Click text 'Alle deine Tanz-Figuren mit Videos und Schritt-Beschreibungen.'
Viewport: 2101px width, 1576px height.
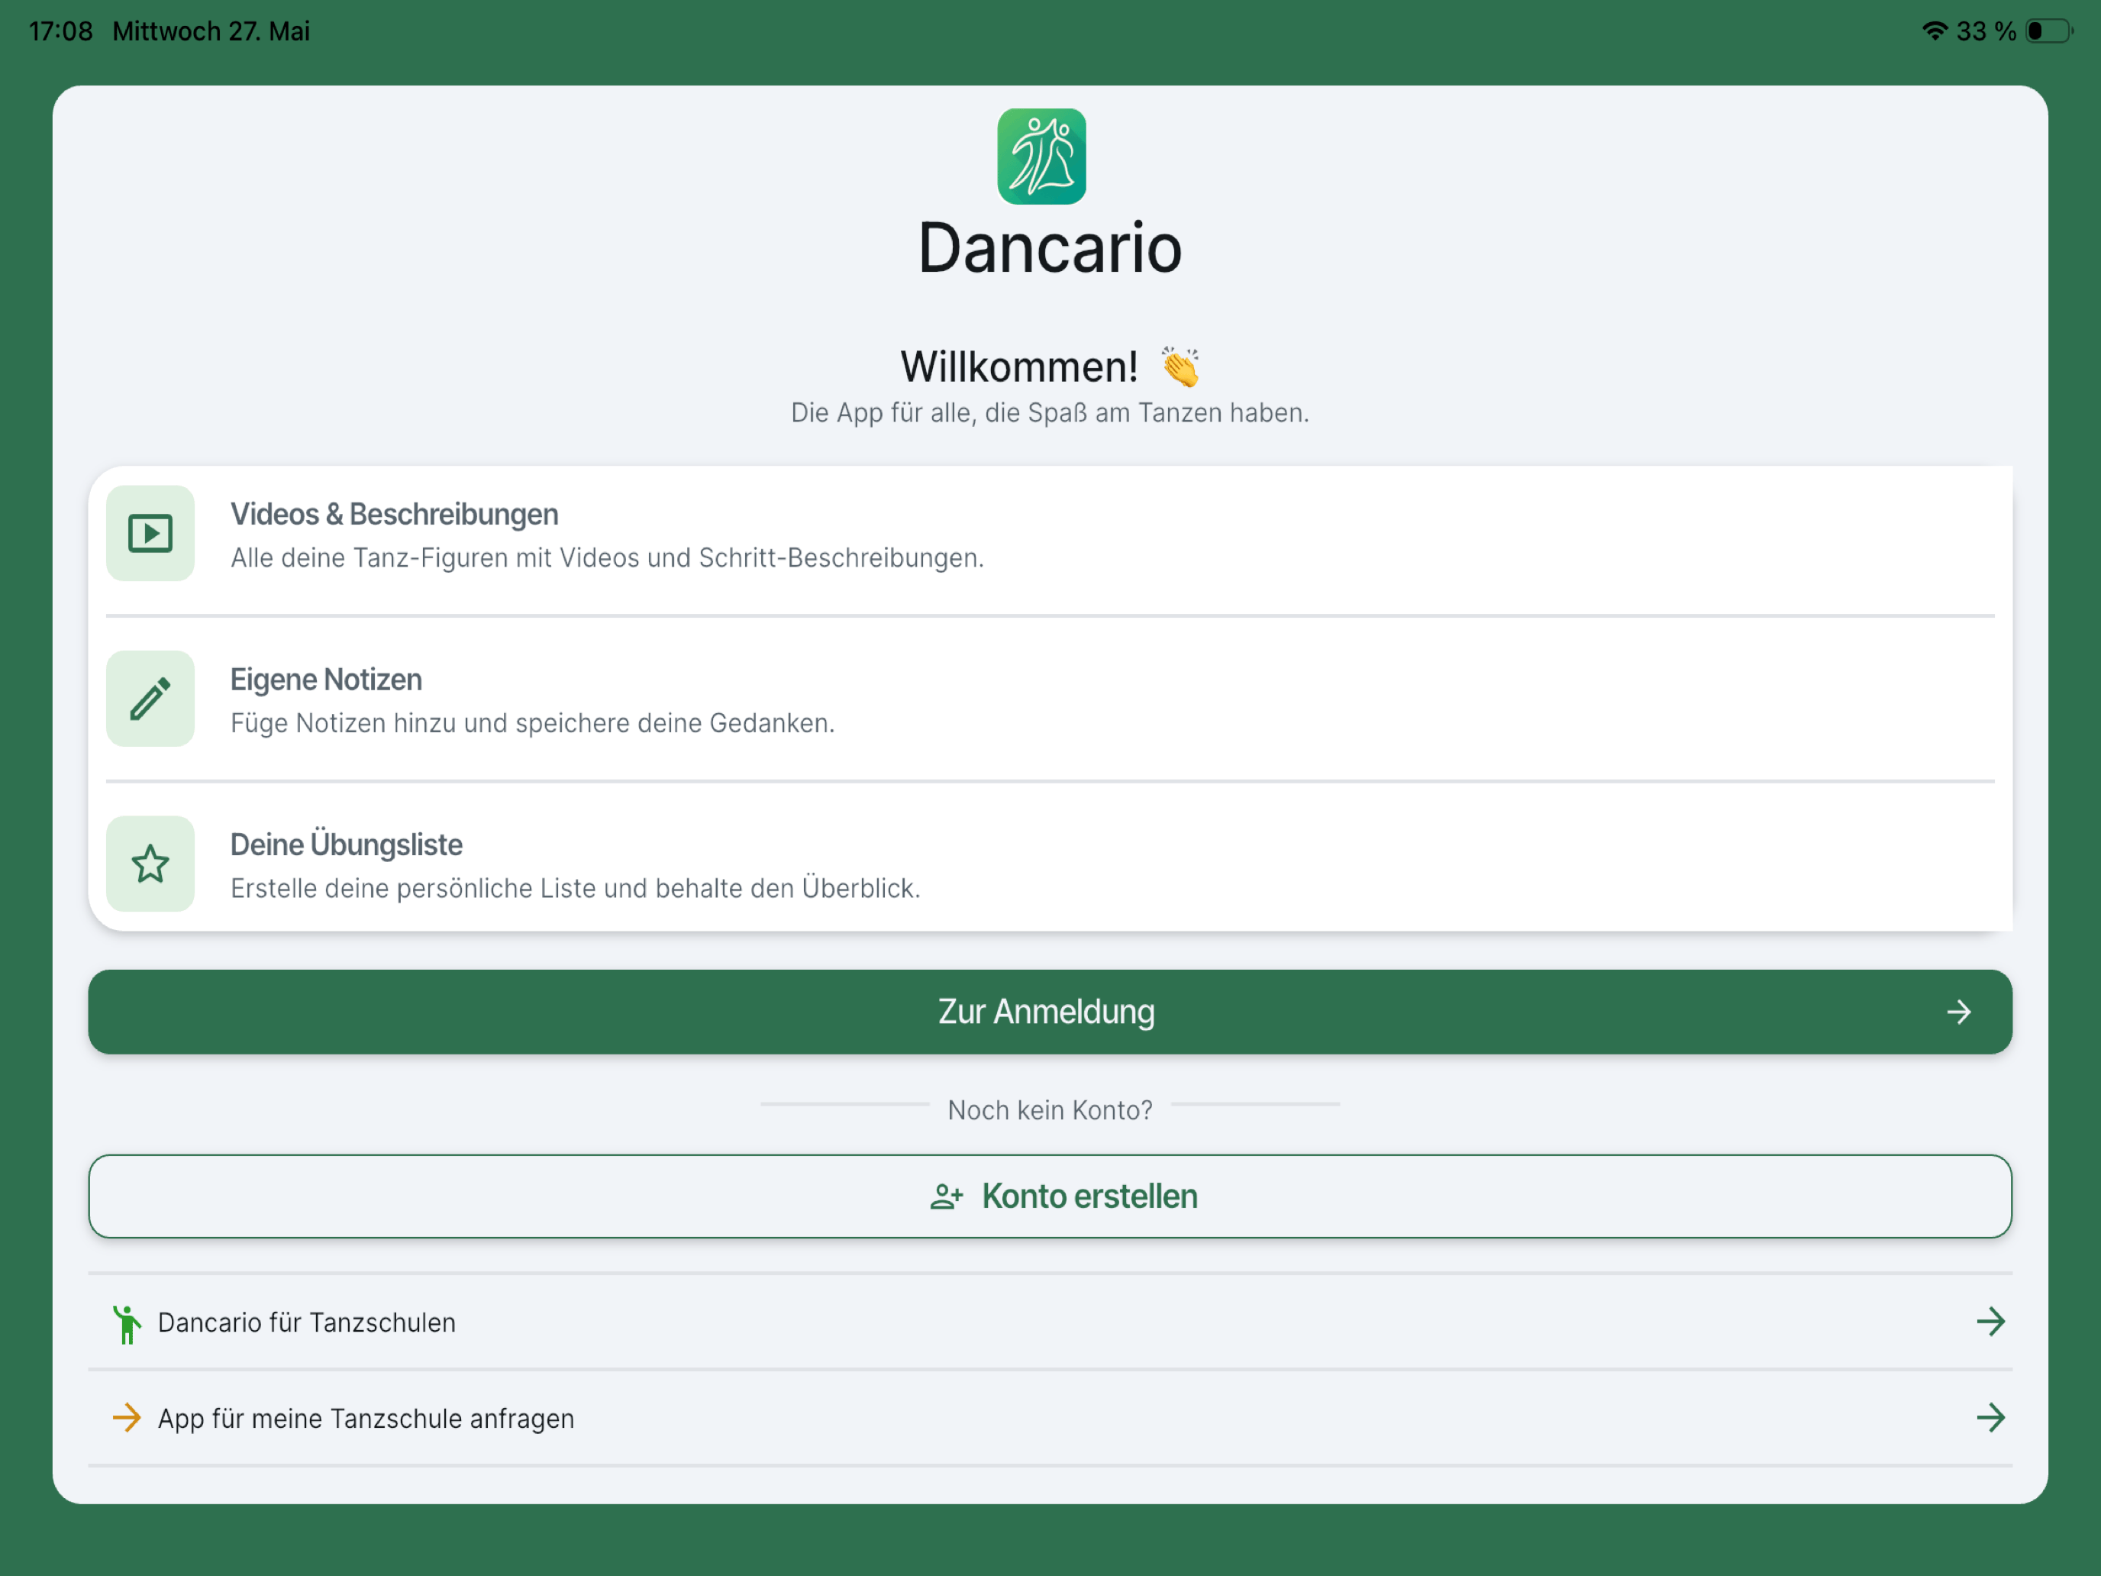coord(607,557)
